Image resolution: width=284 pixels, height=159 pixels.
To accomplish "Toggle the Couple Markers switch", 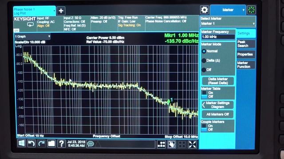I will coord(204,128).
